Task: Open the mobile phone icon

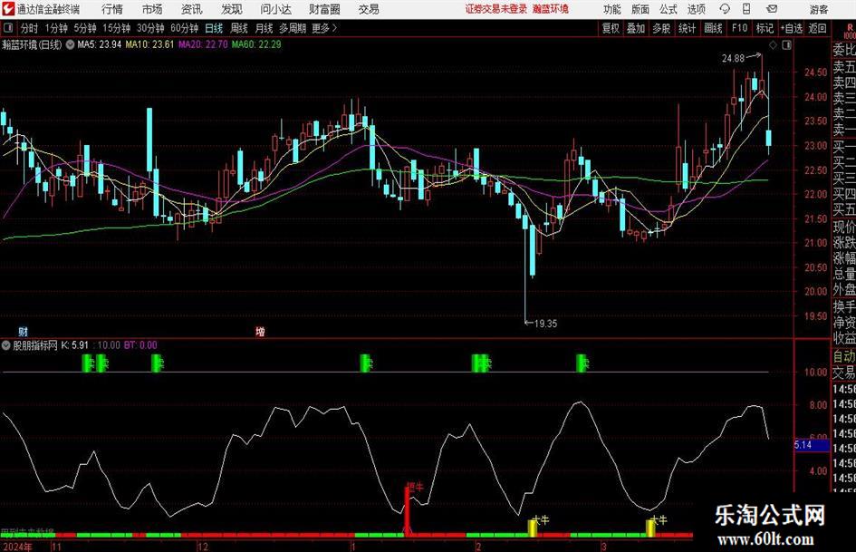Action: pos(746,9)
